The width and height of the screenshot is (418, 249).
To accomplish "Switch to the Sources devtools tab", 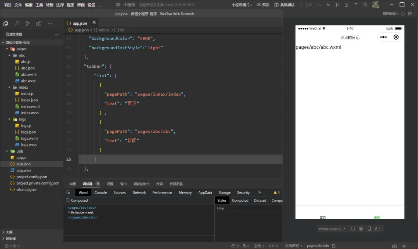I will [x=120, y=192].
